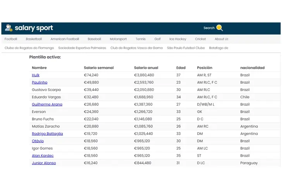Click the Guilherme Arana player link

[47, 105]
